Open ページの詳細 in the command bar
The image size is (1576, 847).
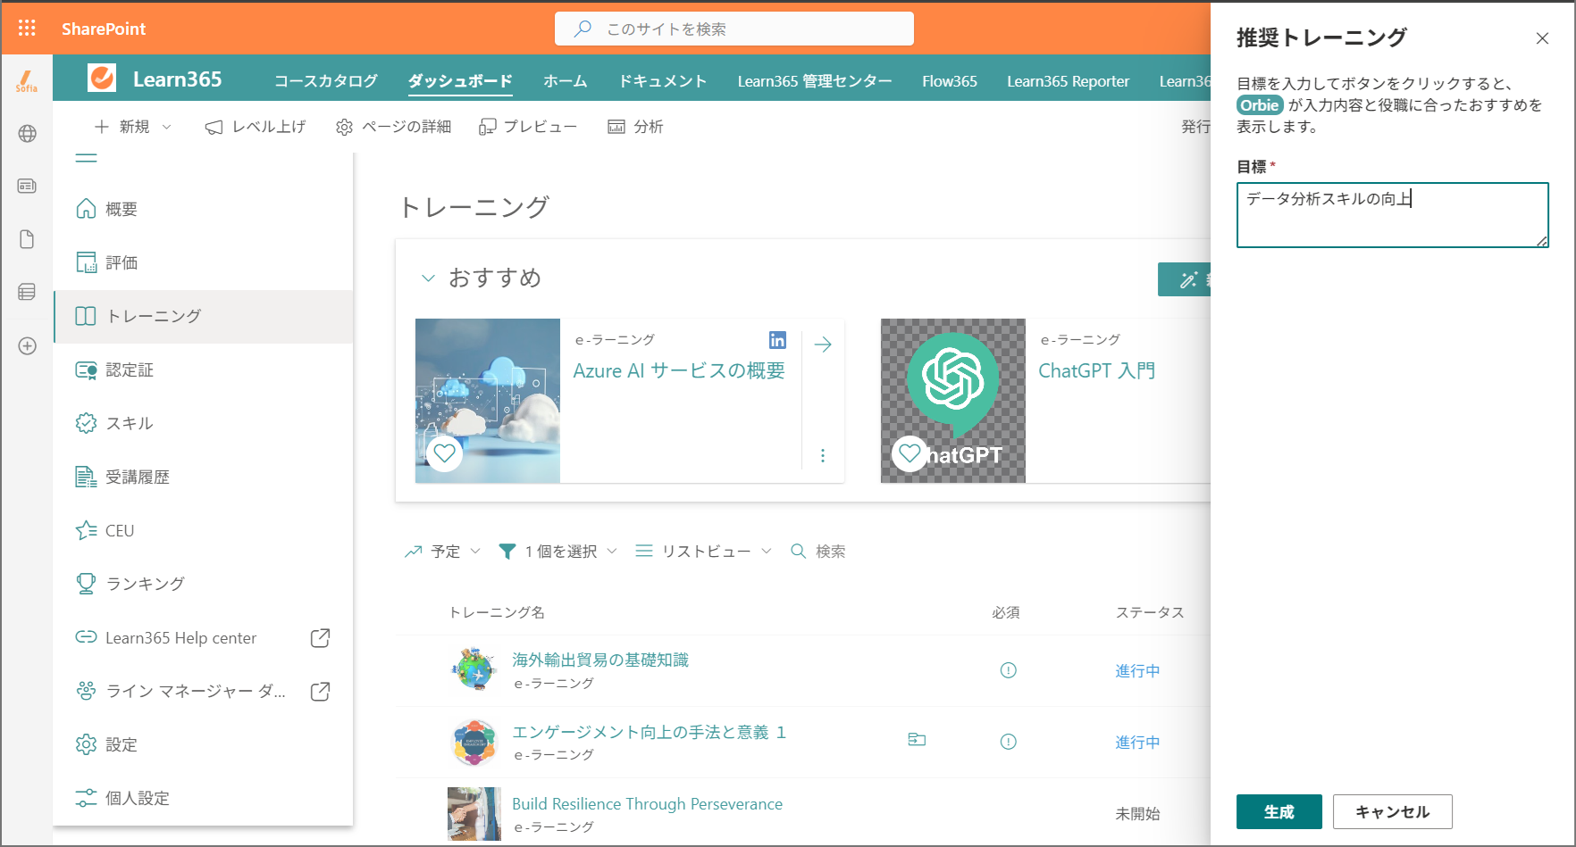point(393,127)
